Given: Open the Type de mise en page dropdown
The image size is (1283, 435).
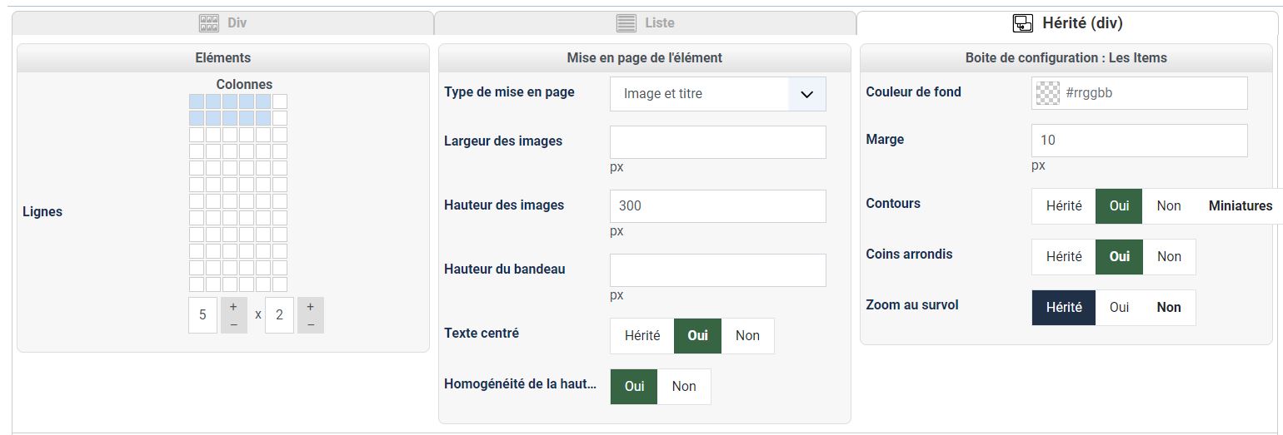Looking at the screenshot, I should coord(806,94).
